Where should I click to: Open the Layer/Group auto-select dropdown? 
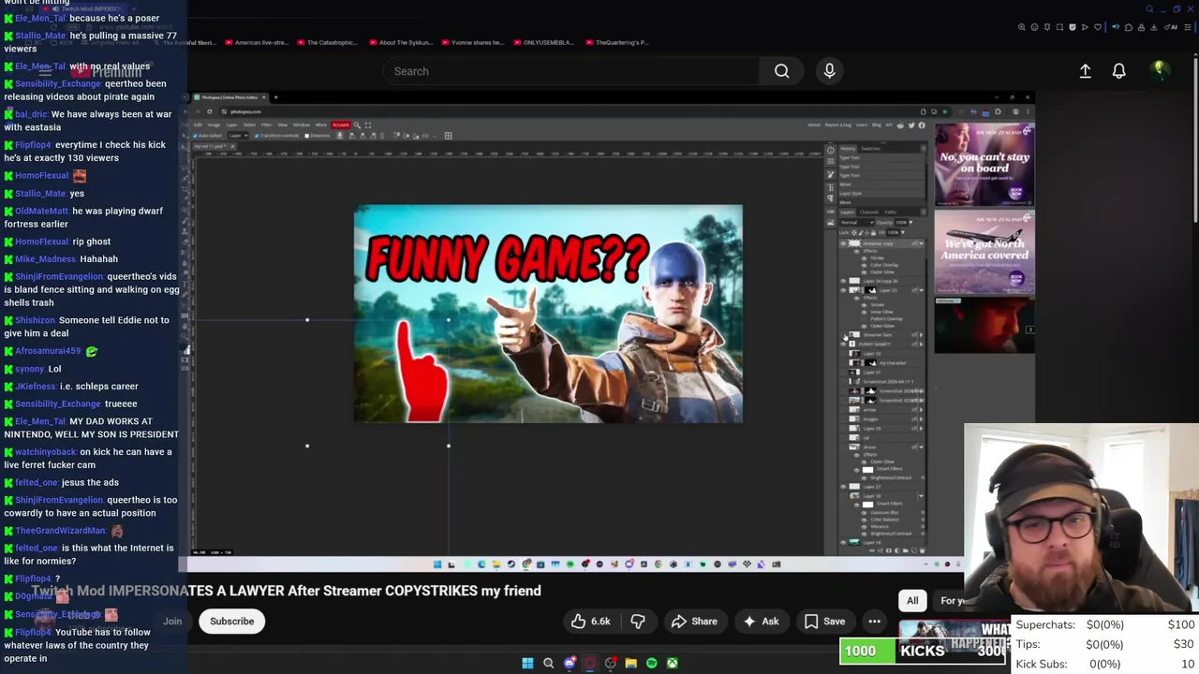pyautogui.click(x=239, y=136)
